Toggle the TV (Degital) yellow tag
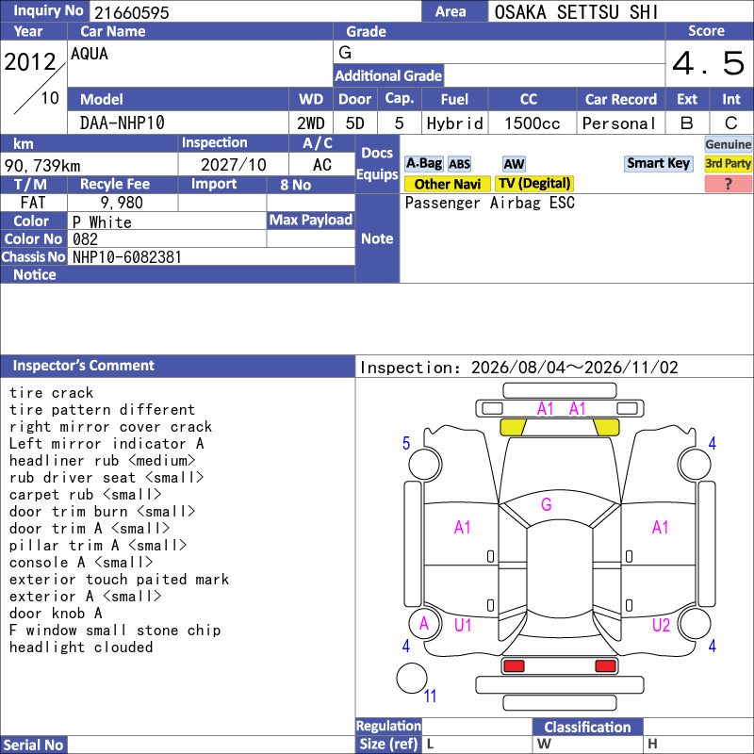Viewport: 754px width, 754px height. coord(534,184)
